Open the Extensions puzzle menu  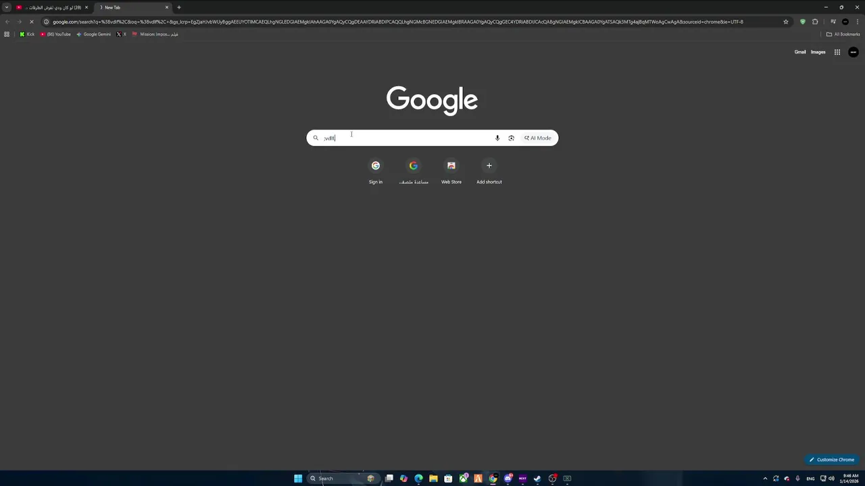click(x=815, y=22)
